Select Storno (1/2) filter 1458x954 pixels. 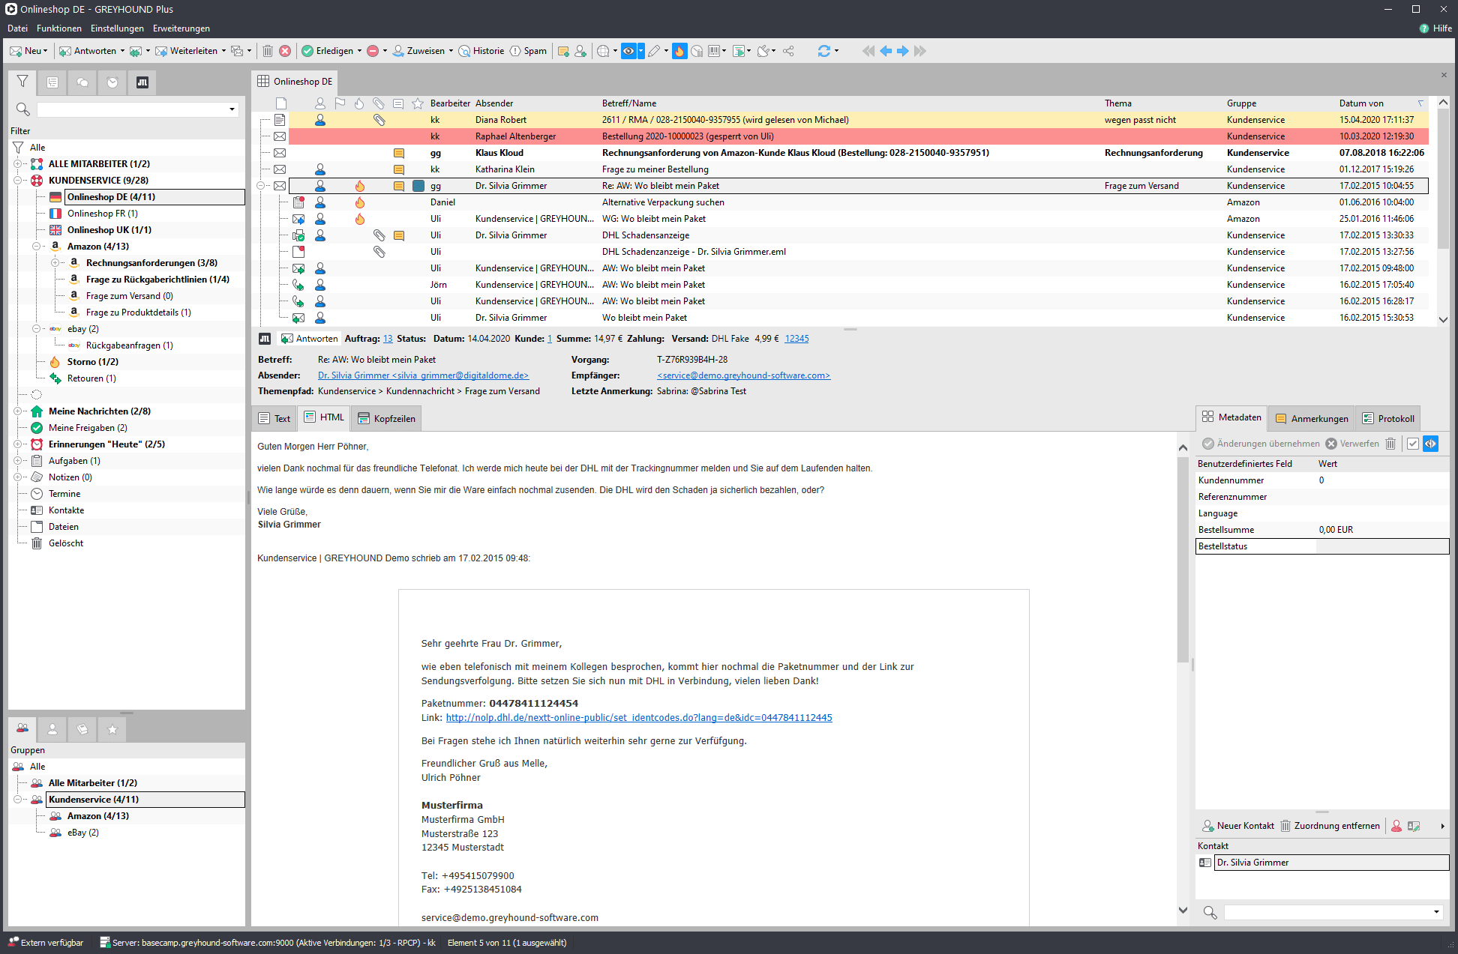pos(93,362)
